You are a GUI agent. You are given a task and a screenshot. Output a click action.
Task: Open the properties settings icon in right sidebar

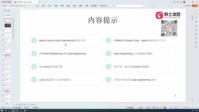[x=196, y=13]
